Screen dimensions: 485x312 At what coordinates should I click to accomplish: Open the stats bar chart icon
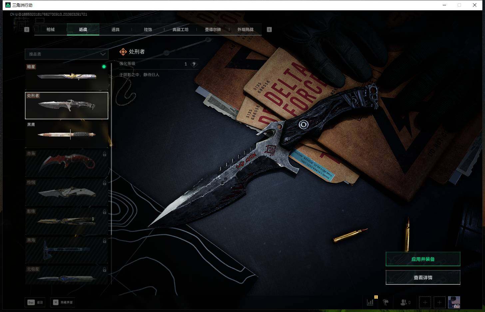tap(370, 302)
